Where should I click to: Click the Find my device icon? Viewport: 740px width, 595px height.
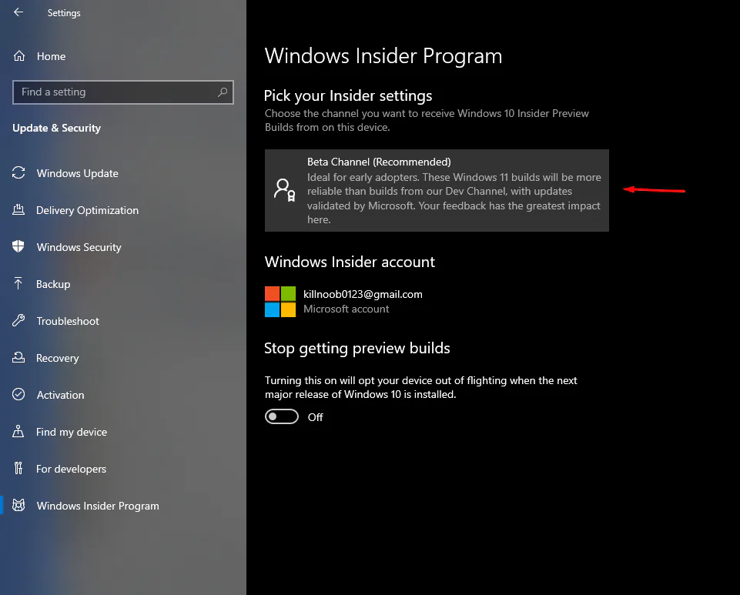pyautogui.click(x=18, y=431)
